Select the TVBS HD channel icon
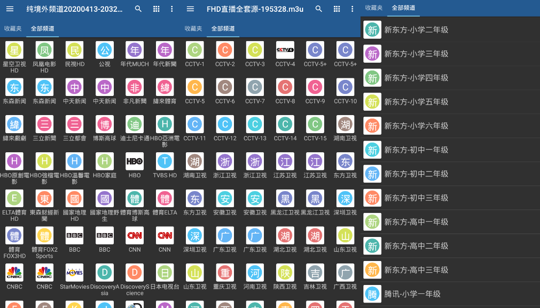The height and width of the screenshot is (308, 540). [x=164, y=162]
